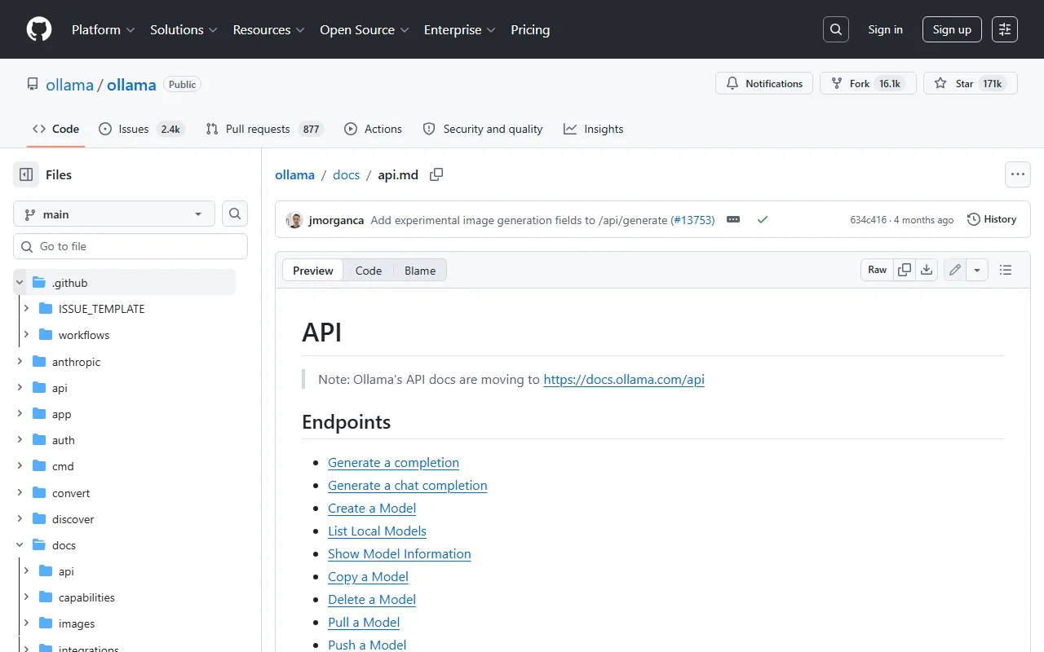
Task: Expand the convert folder chevron
Action: (20, 493)
